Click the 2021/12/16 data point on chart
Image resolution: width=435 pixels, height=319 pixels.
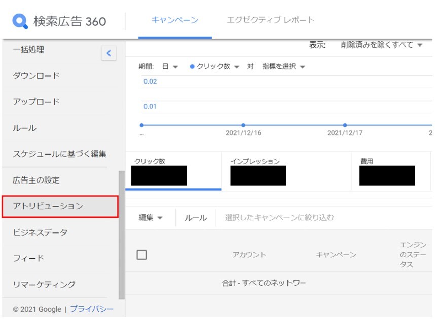pos(243,125)
